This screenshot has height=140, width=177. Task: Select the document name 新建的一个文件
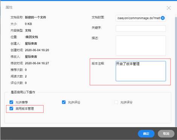(x=35, y=17)
